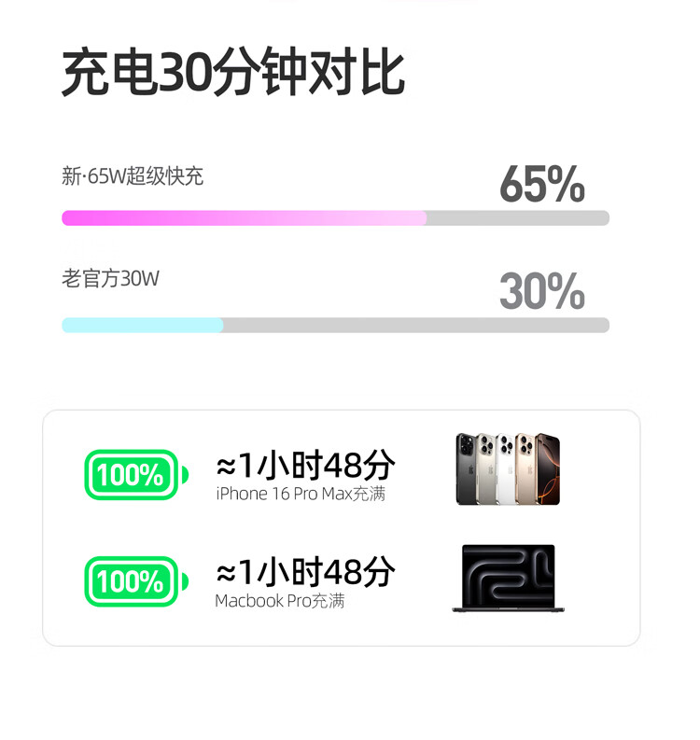700x740 pixels.
Task: Select the black MacBook Pro laptop image
Action: click(509, 579)
